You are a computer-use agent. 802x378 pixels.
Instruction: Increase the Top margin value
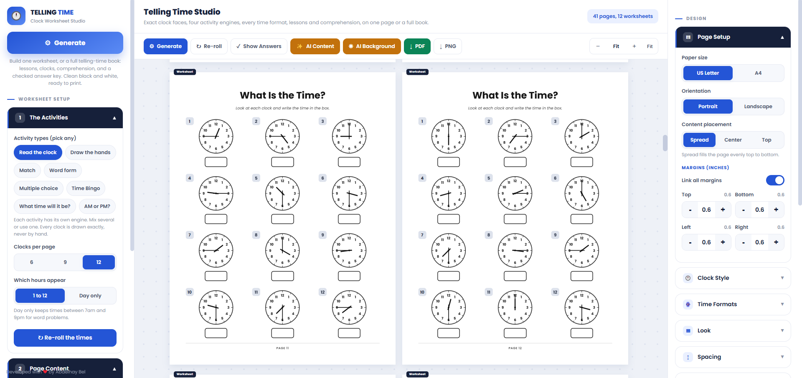tap(723, 210)
